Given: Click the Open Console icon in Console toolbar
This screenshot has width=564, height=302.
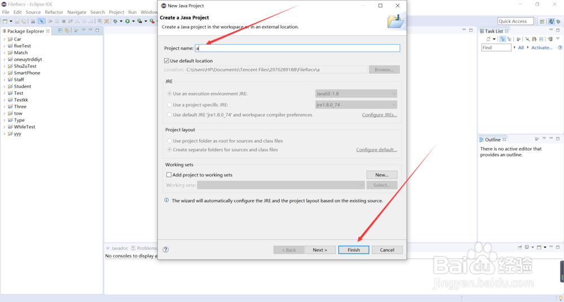Looking at the screenshot, I should pyautogui.click(x=539, y=247).
